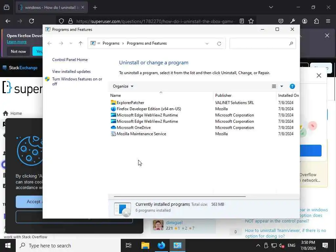Click Programs in the breadcrumb path
Screen dimensions: 336x252
pos(111,43)
